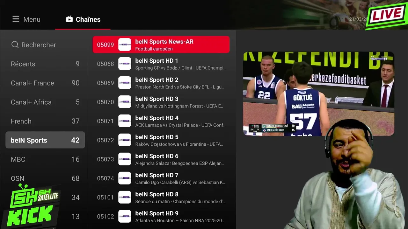Click the beIN Sport HD 3 logo
This screenshot has width=408, height=229.
125,102
